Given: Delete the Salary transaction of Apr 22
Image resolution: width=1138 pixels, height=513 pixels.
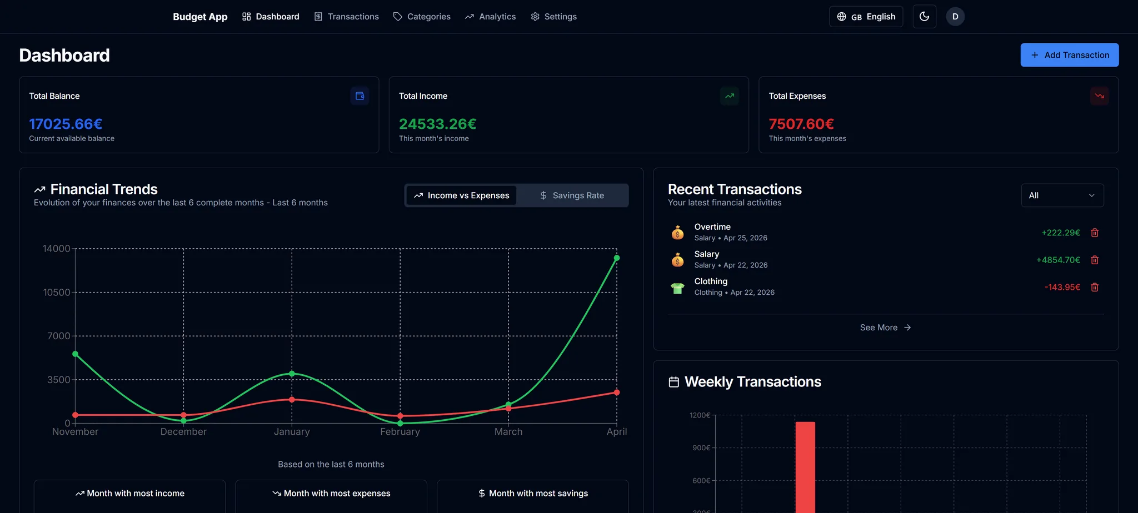Looking at the screenshot, I should point(1095,260).
